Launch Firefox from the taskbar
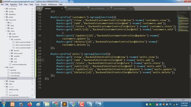 pos(30,104)
